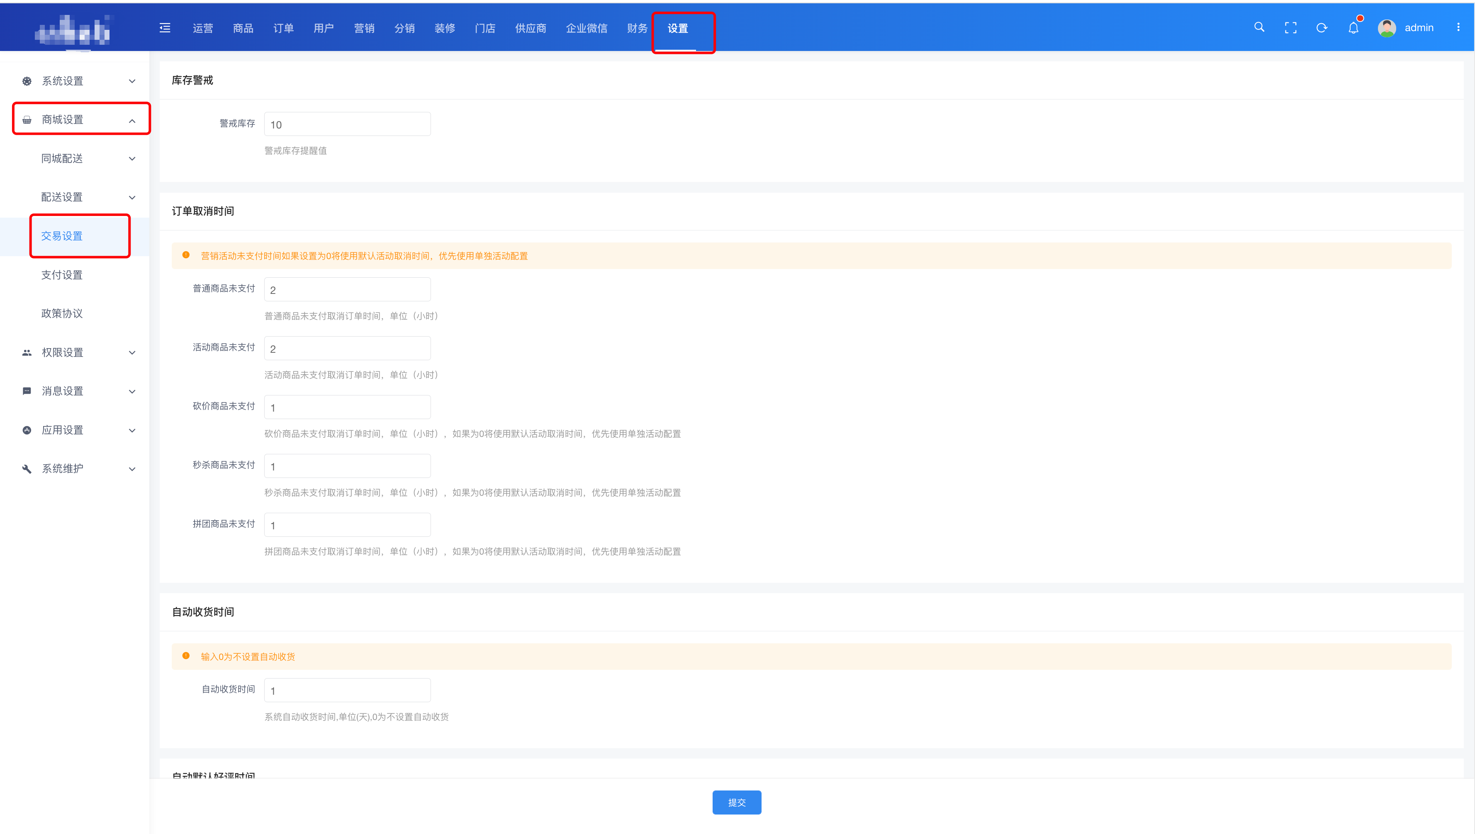Open the 商品 top menu
This screenshot has height=834, width=1475.
tap(243, 28)
